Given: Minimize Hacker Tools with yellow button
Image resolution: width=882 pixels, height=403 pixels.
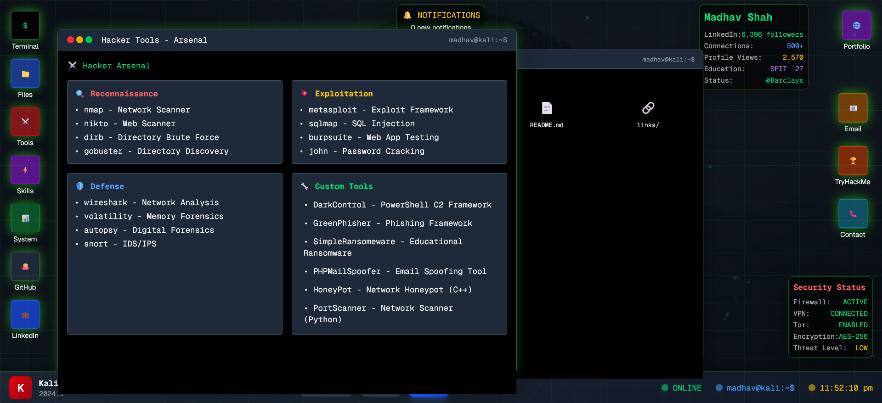Looking at the screenshot, I should 79,40.
